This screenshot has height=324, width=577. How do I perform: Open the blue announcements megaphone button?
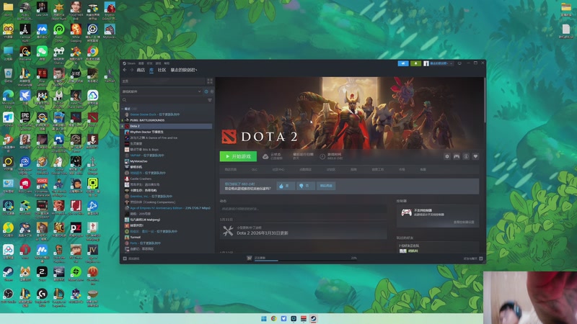[403, 63]
